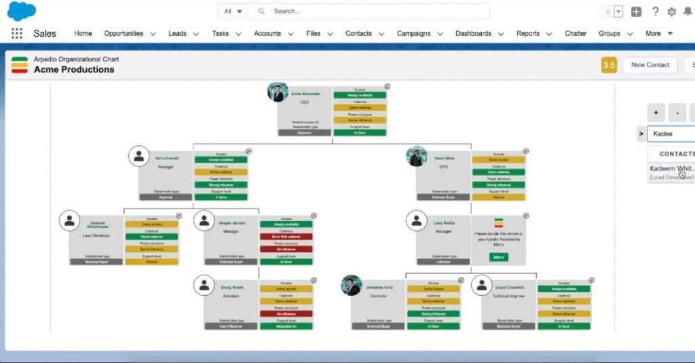
Task: Open the Salesforce cloud logo
Action: point(21,11)
